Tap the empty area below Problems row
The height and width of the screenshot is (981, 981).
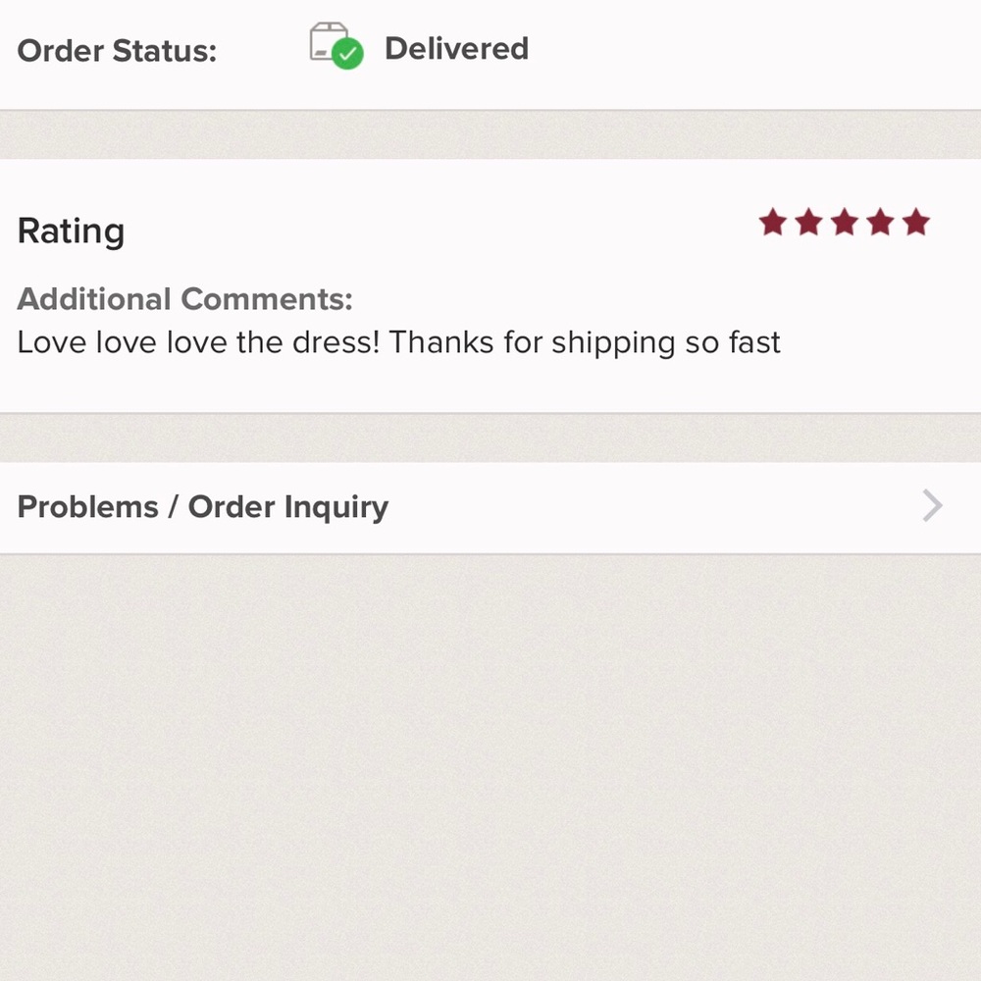click(x=490, y=765)
